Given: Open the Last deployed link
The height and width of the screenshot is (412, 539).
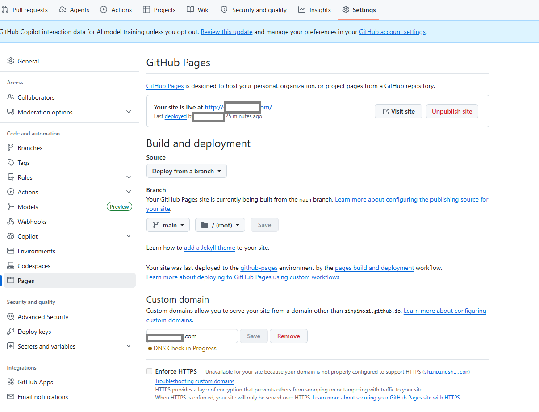Looking at the screenshot, I should click(x=175, y=116).
